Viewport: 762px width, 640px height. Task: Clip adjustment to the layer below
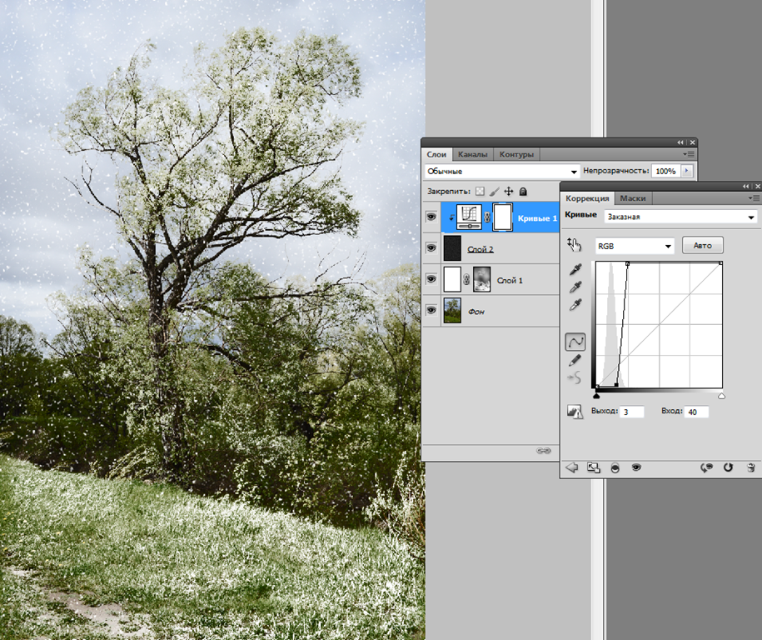click(x=615, y=467)
